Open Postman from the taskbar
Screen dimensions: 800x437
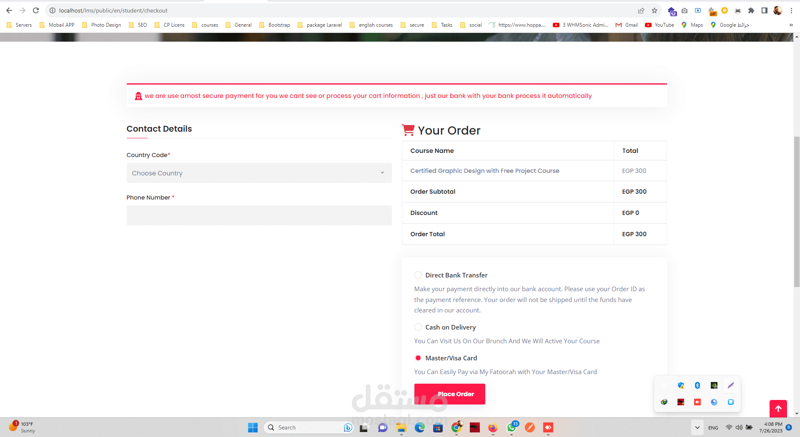click(530, 427)
